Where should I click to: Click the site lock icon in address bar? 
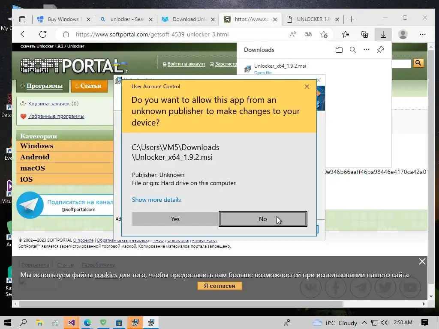(66, 34)
